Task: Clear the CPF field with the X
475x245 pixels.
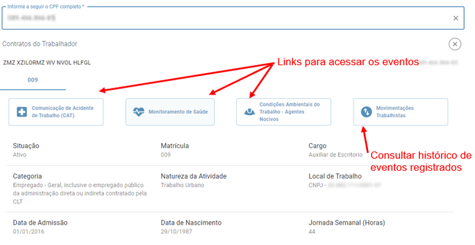Action: (456, 18)
